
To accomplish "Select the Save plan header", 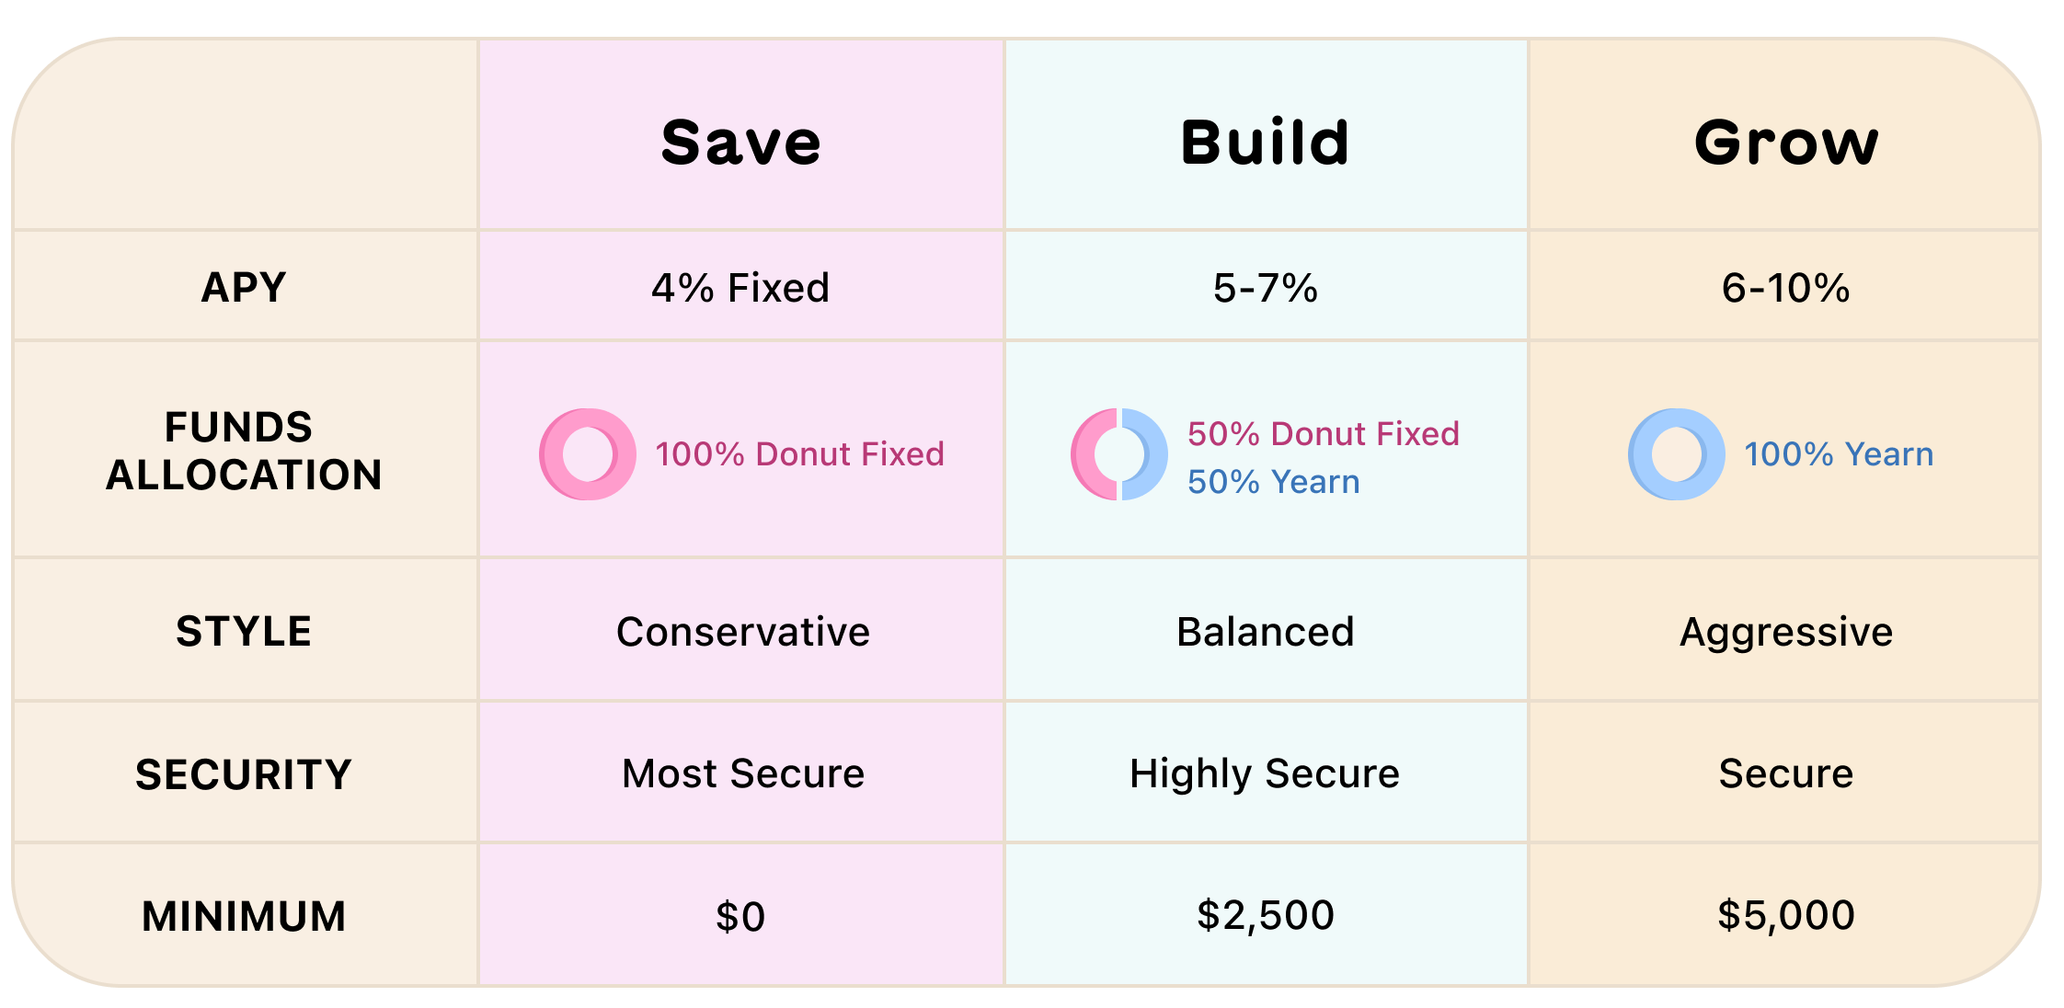I will click(x=741, y=143).
